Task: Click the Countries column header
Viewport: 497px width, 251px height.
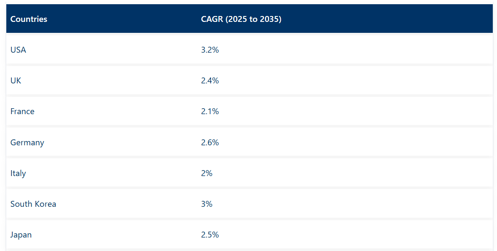Action: coord(29,19)
